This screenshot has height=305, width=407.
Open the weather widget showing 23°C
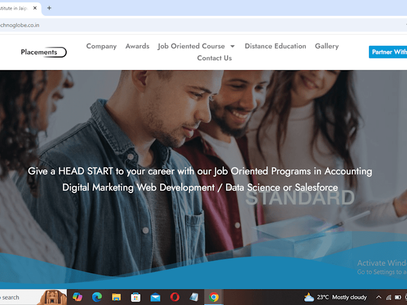pyautogui.click(x=335, y=297)
